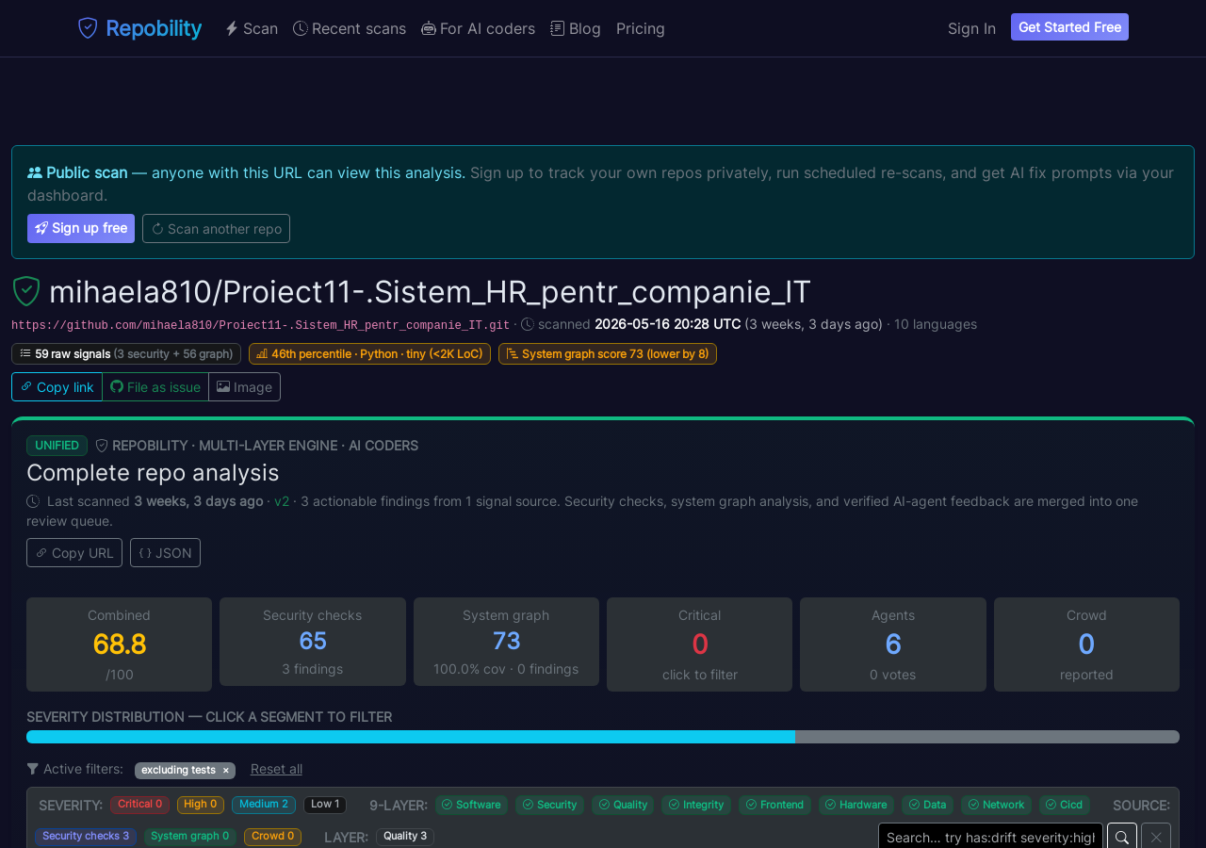Click the UNIFIED badge
The height and width of the screenshot is (848, 1206).
coord(57,446)
